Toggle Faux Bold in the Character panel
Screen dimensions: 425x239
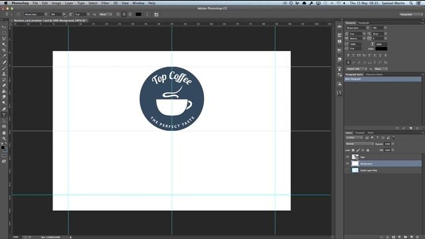coord(348,55)
